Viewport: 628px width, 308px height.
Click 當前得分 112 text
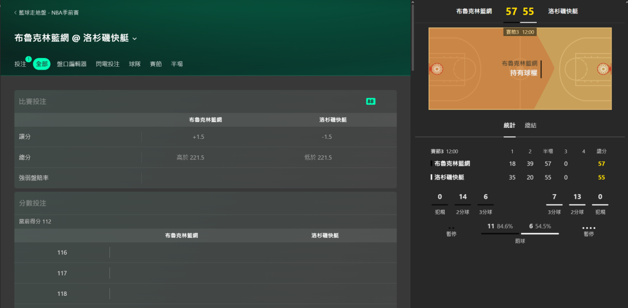tap(35, 221)
